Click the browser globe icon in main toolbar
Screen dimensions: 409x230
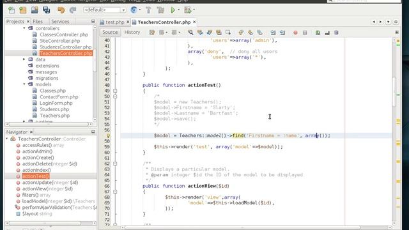tap(134, 10)
